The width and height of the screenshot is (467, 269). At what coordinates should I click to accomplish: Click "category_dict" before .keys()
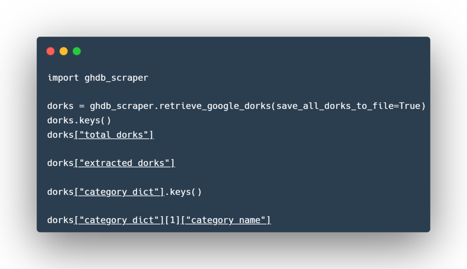tap(119, 192)
